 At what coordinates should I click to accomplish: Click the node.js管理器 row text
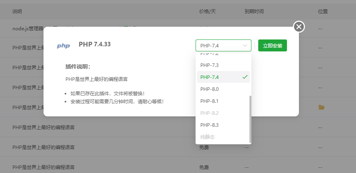point(28,29)
